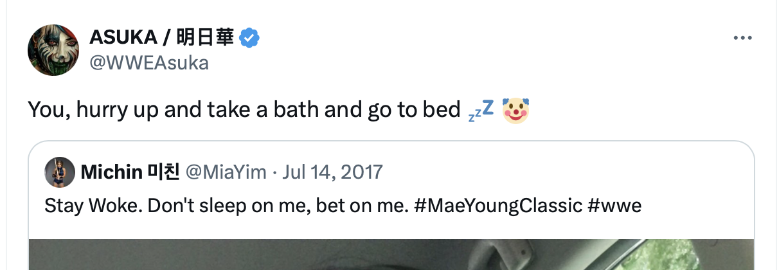Open the @MiaYim handle
Image resolution: width=779 pixels, height=270 pixels.
click(225, 172)
